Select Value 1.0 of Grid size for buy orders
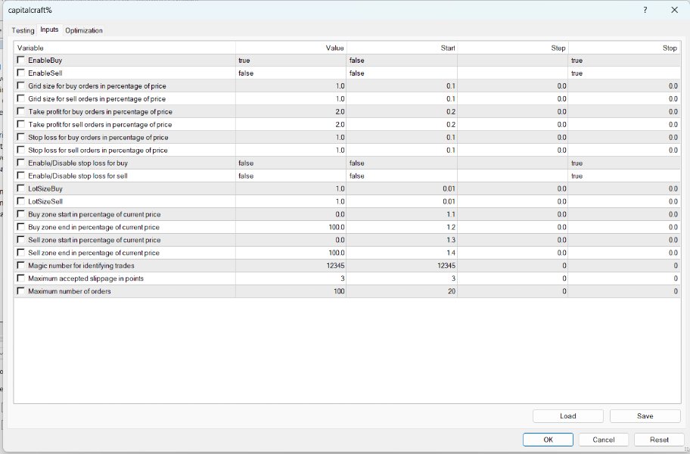The width and height of the screenshot is (690, 454). point(291,86)
